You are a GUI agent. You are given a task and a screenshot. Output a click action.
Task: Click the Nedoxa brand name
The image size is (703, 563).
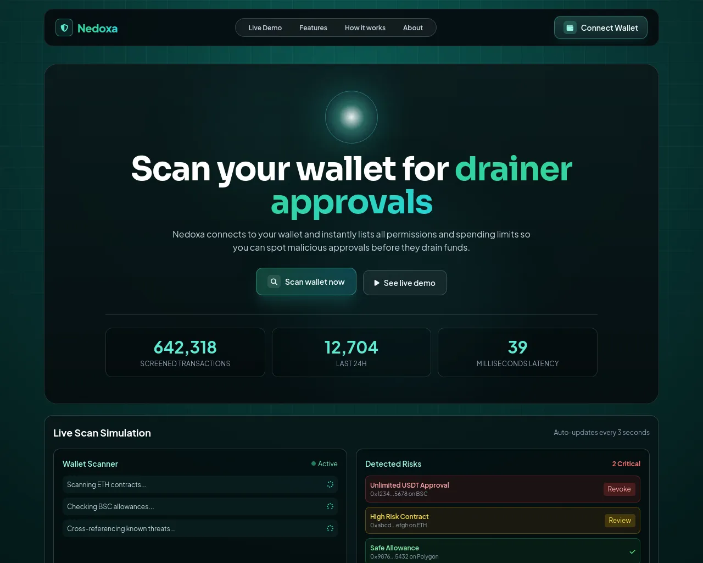98,28
